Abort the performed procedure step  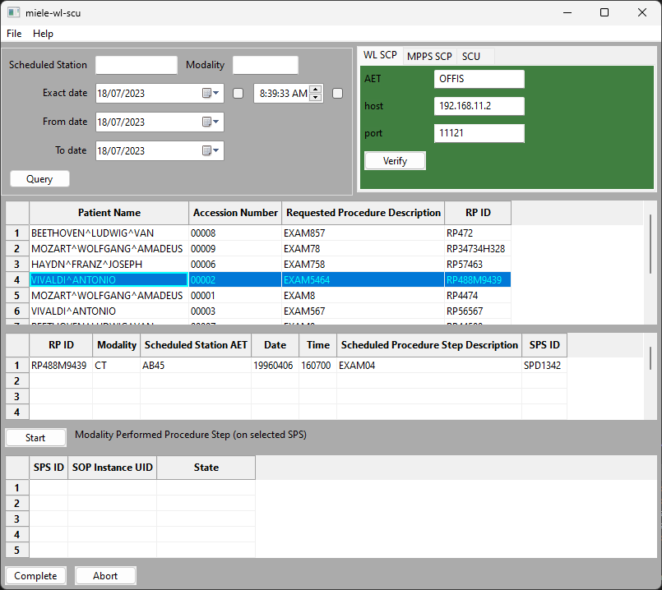tap(104, 575)
